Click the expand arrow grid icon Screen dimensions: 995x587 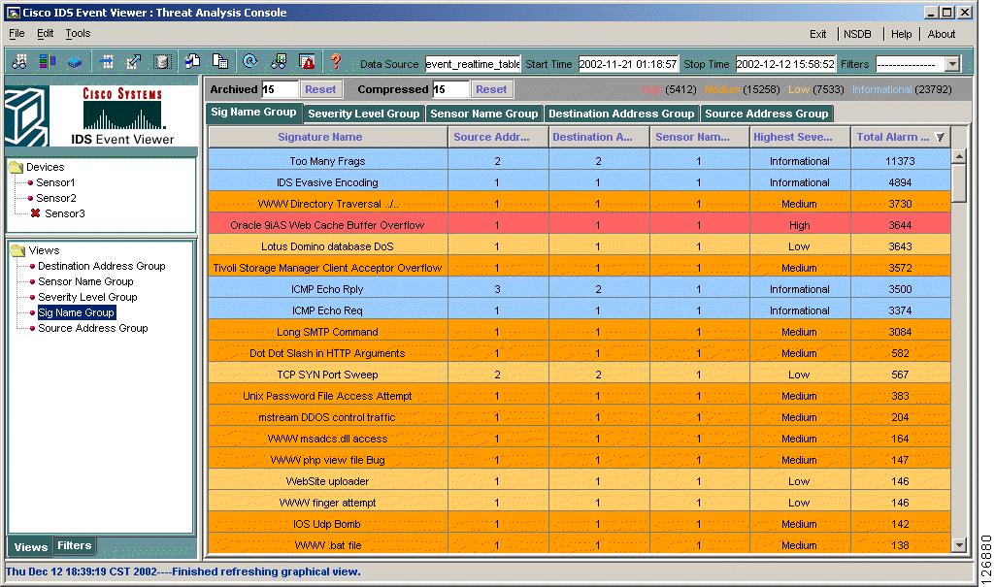click(x=134, y=61)
